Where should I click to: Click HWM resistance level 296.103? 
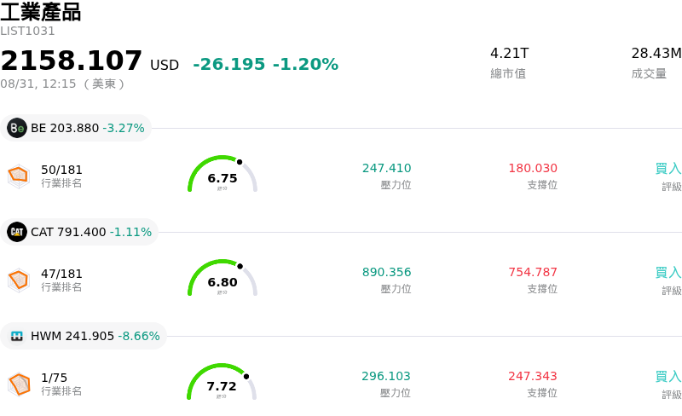[x=386, y=376]
